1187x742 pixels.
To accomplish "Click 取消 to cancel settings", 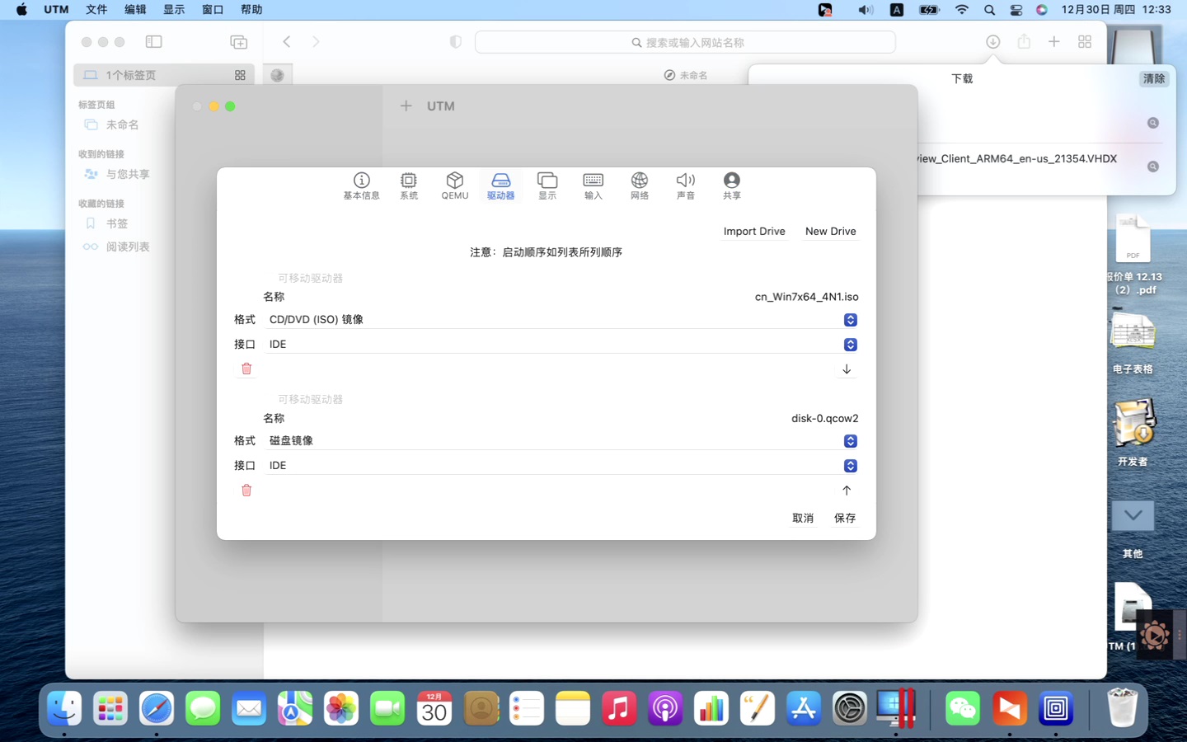I will coord(803,518).
